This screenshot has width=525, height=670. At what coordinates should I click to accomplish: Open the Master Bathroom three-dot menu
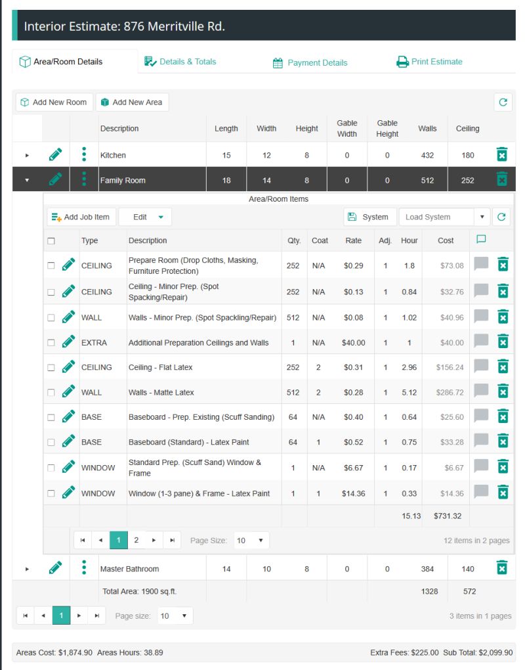click(84, 568)
